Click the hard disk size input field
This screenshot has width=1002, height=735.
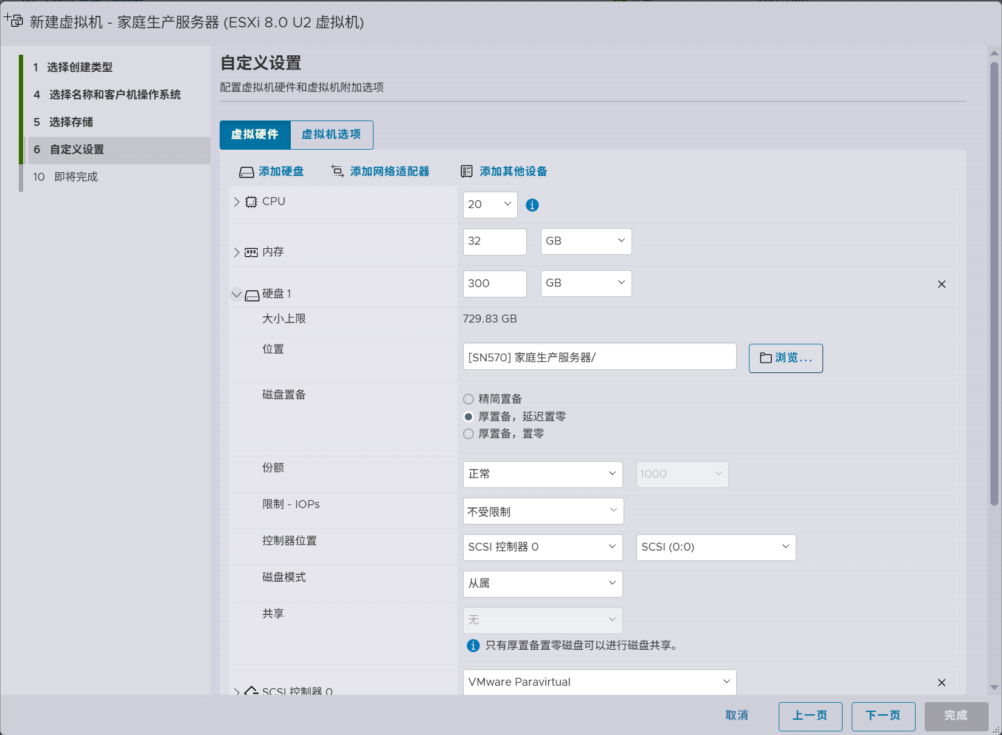tap(494, 284)
